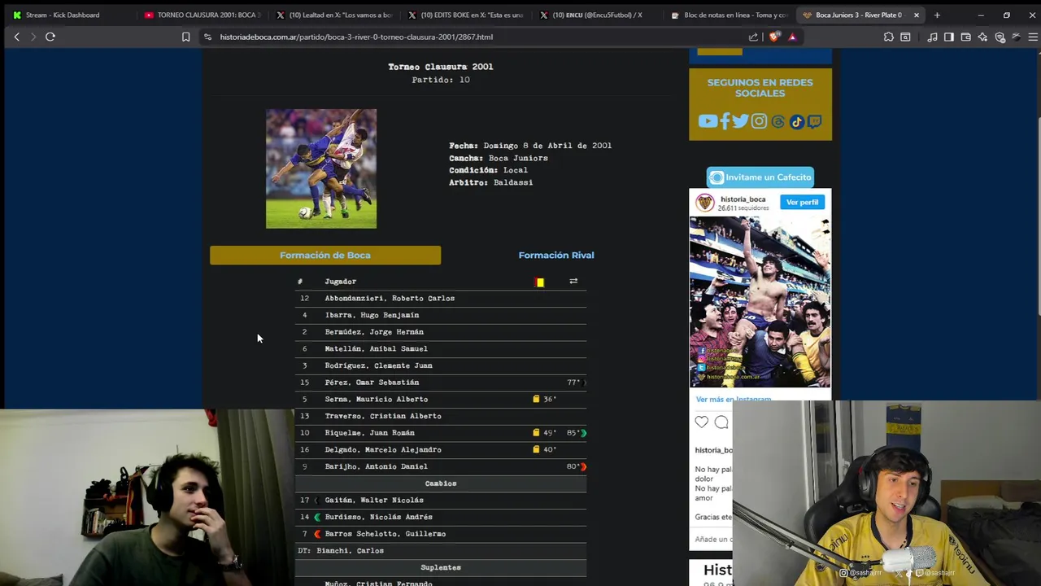1041x586 pixels.
Task: Click the Torneo Clausura 2001 heading
Action: tap(440, 67)
